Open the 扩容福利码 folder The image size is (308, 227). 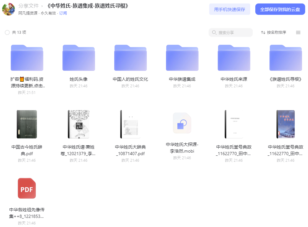point(27,58)
